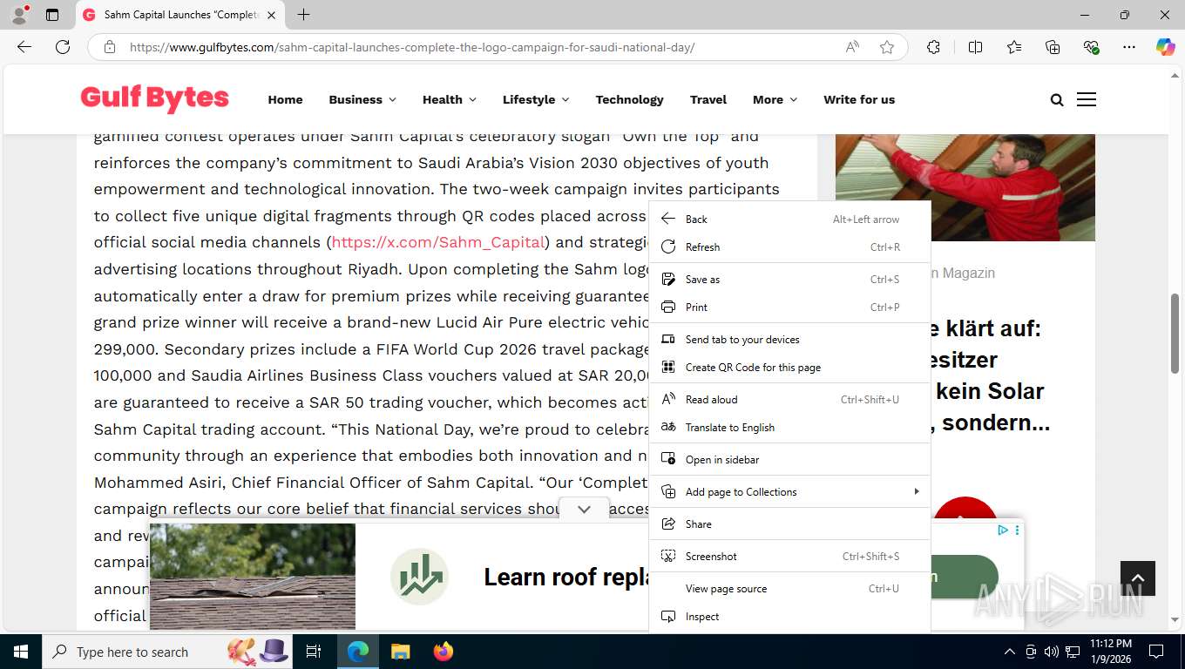This screenshot has height=669, width=1185.
Task: Open the Travel nav link
Action: pyautogui.click(x=708, y=99)
